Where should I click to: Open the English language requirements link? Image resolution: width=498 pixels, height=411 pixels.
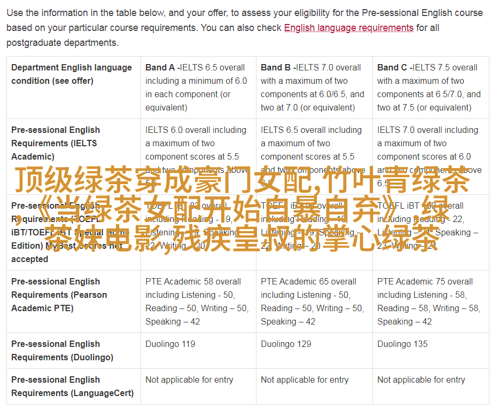348,28
